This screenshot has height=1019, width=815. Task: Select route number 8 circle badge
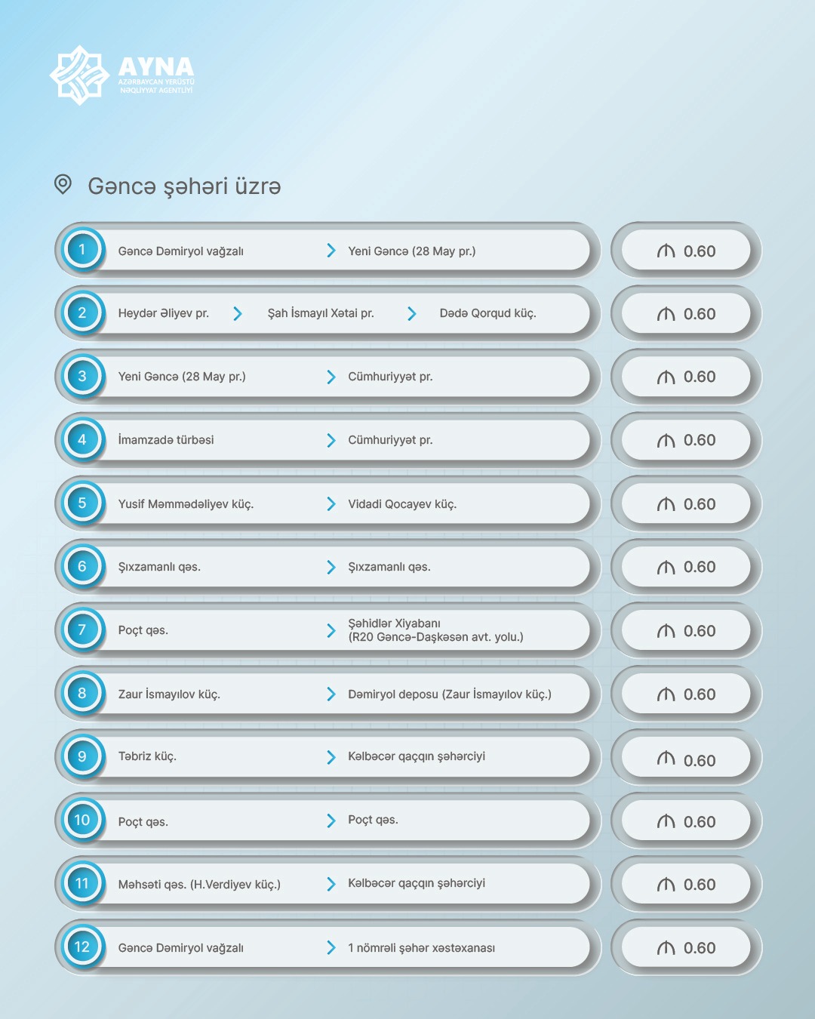[x=82, y=694]
